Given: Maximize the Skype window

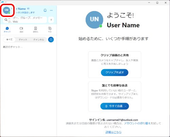Looking at the screenshot, I should pyautogui.click(x=157, y=3).
